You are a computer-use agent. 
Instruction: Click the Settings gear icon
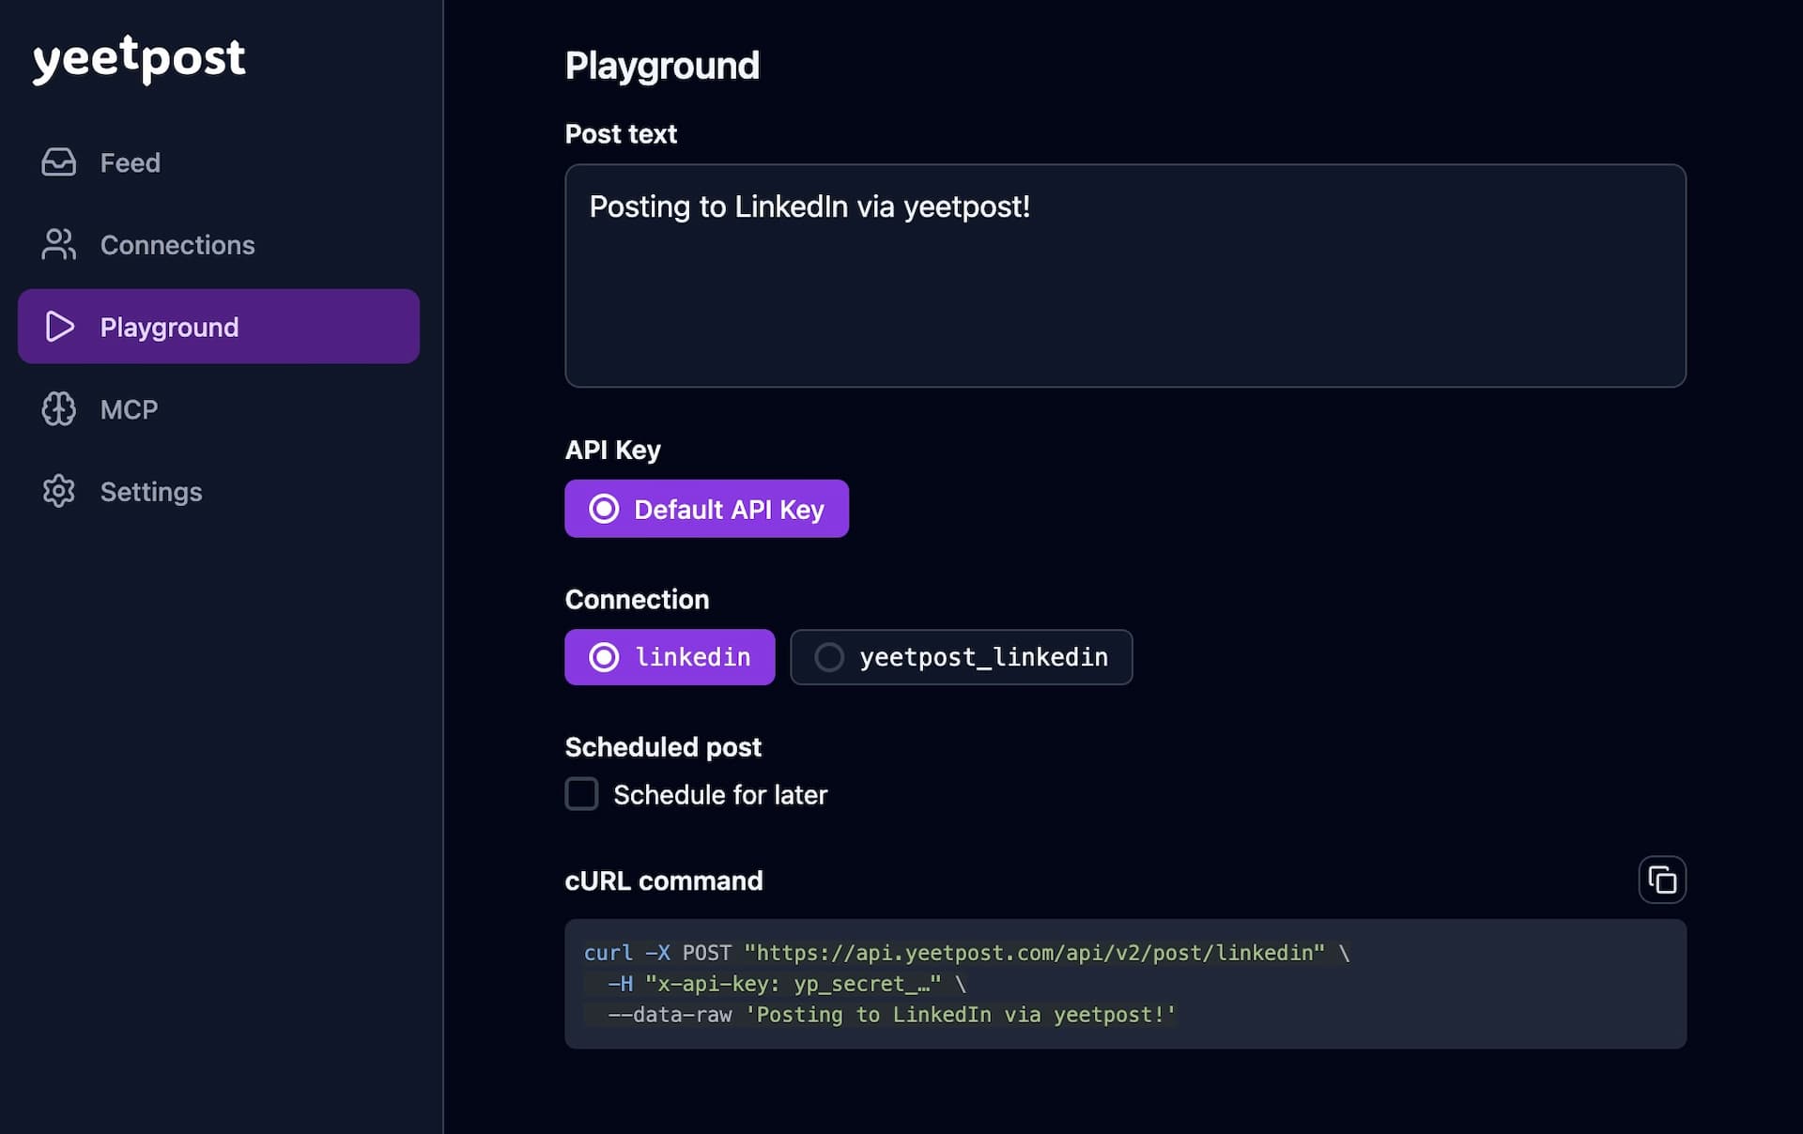(58, 491)
